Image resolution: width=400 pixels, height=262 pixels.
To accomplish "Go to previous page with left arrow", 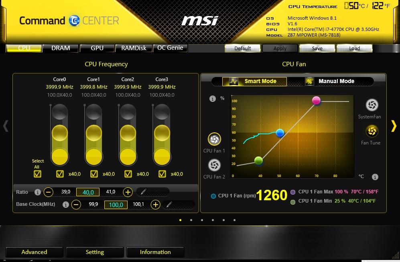I will [6, 126].
